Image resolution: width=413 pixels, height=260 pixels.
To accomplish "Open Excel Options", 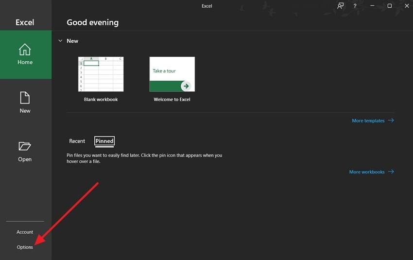I will [25, 247].
